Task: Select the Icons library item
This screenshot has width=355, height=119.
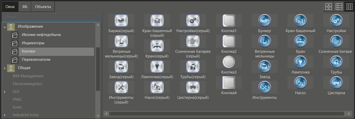Action: (17, 107)
